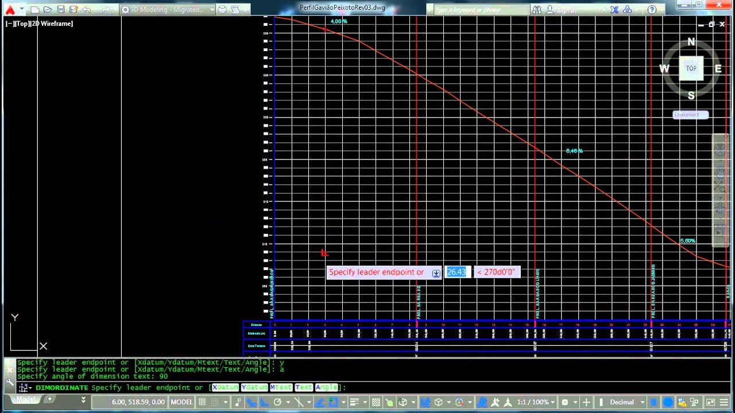This screenshot has width=735, height=413.
Task: Toggle Dynamic UCS in status bar
Action: coord(425,402)
